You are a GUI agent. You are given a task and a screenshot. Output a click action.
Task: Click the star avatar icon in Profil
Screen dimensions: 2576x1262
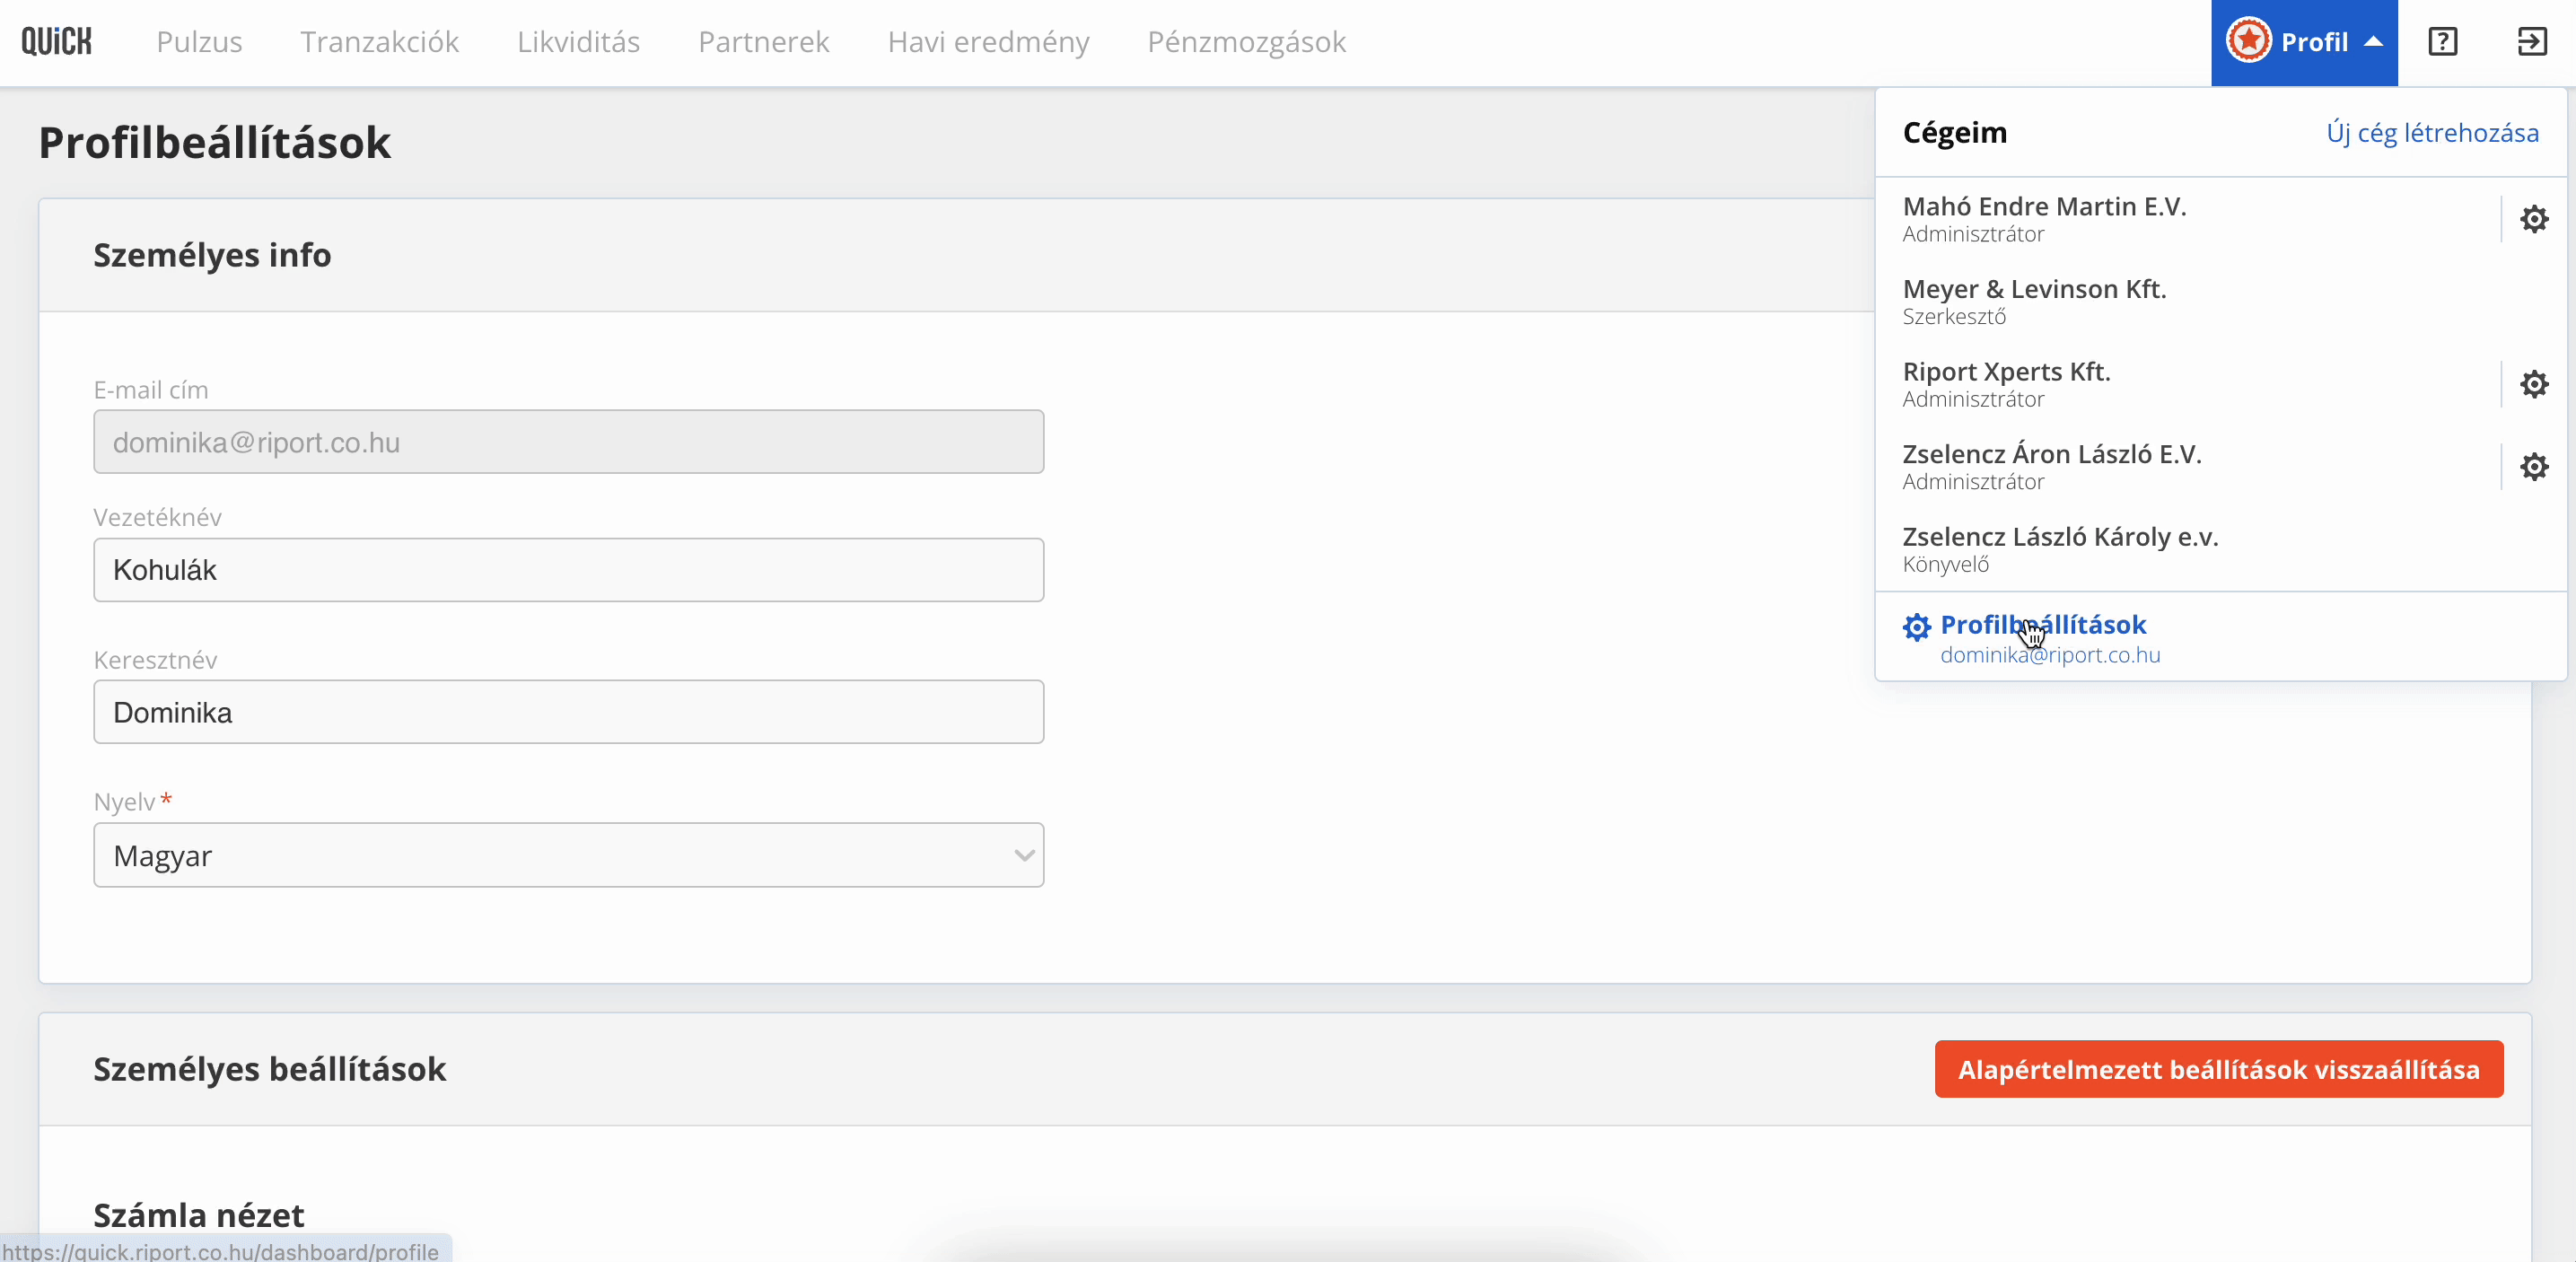2248,42
